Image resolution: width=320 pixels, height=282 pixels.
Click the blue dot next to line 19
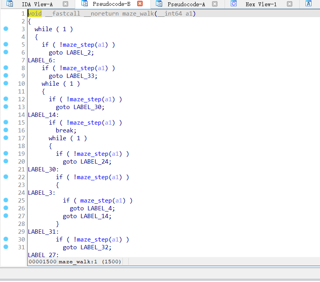(5, 153)
